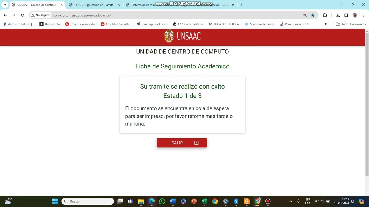Open 'Todos los favoritos' folder
Screen dimensions: 369x207
pyautogui.click(x=351, y=24)
